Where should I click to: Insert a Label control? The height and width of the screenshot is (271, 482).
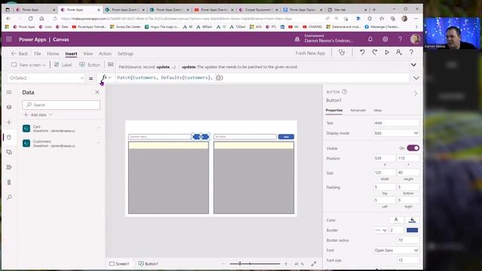63,65
